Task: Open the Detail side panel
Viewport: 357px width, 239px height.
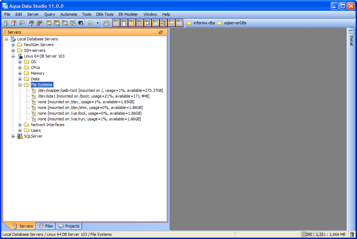Action: (x=352, y=38)
